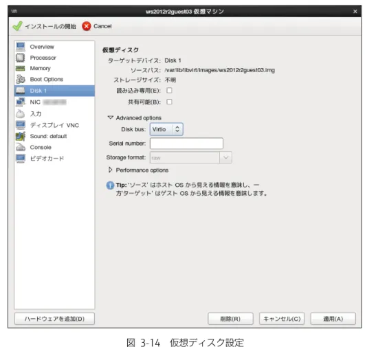Viewport: 365px width, 347px height.
Task: Open the Disk bus Virtio dropdown
Action: [x=166, y=129]
